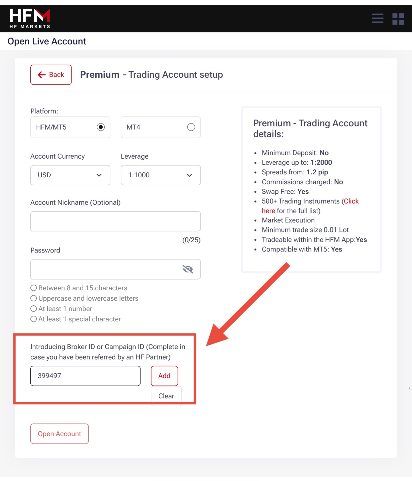The height and width of the screenshot is (481, 412).
Task: Focus the Account Nickname field
Action: (x=115, y=221)
